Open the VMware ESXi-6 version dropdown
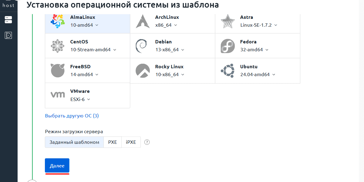 coord(80,99)
